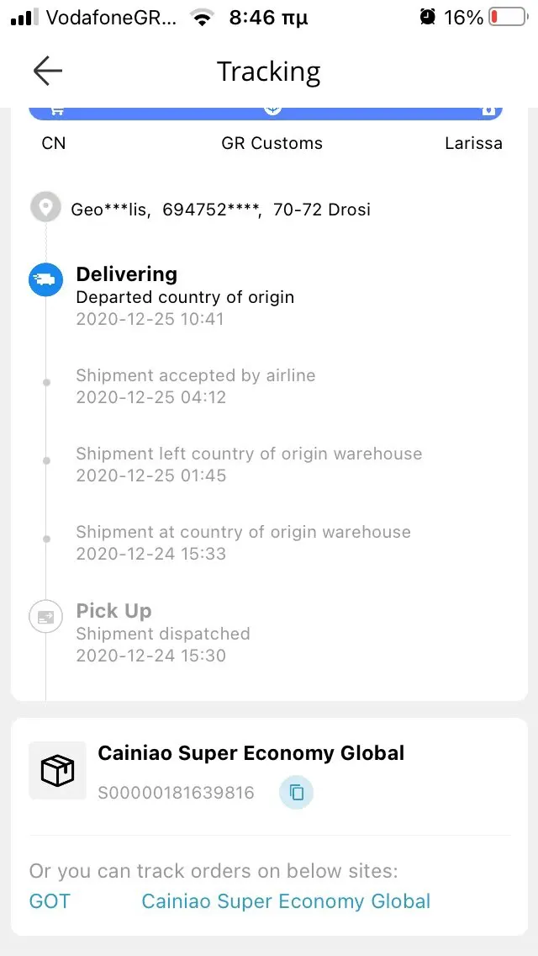This screenshot has height=956, width=538.
Task: Select the GR Customs stage label
Action: 272,143
